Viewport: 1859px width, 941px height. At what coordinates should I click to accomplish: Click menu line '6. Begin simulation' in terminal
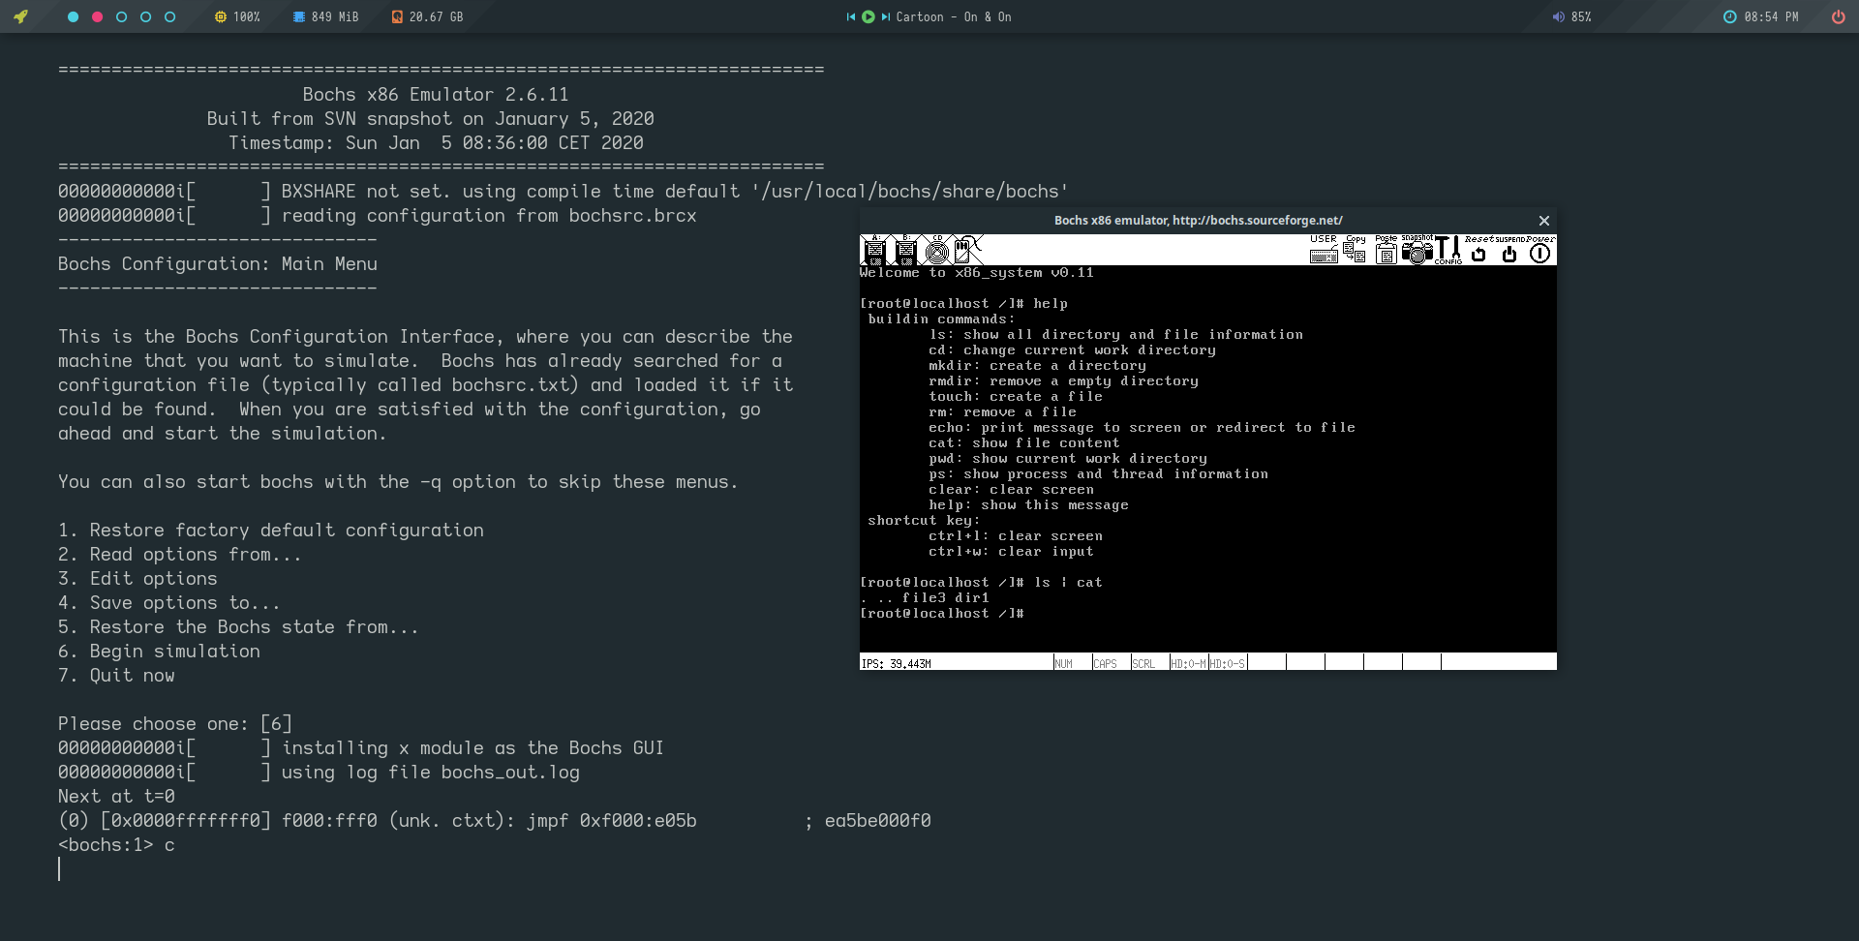[x=159, y=652]
